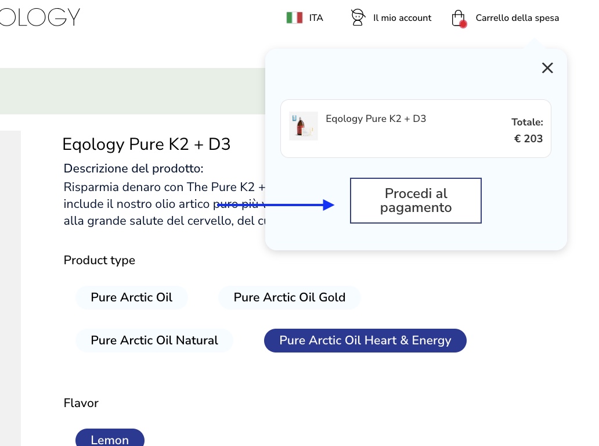Viewport: 599px width, 446px height.
Task: Click the Flavor label
Action: 81,403
